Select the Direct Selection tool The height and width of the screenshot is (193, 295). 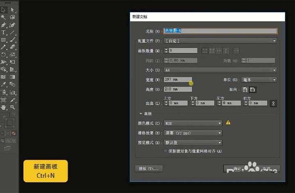12,9
